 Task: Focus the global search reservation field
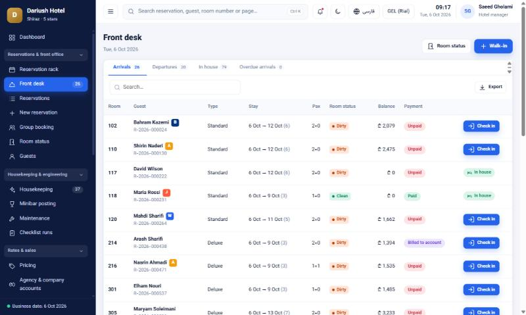[x=215, y=11]
